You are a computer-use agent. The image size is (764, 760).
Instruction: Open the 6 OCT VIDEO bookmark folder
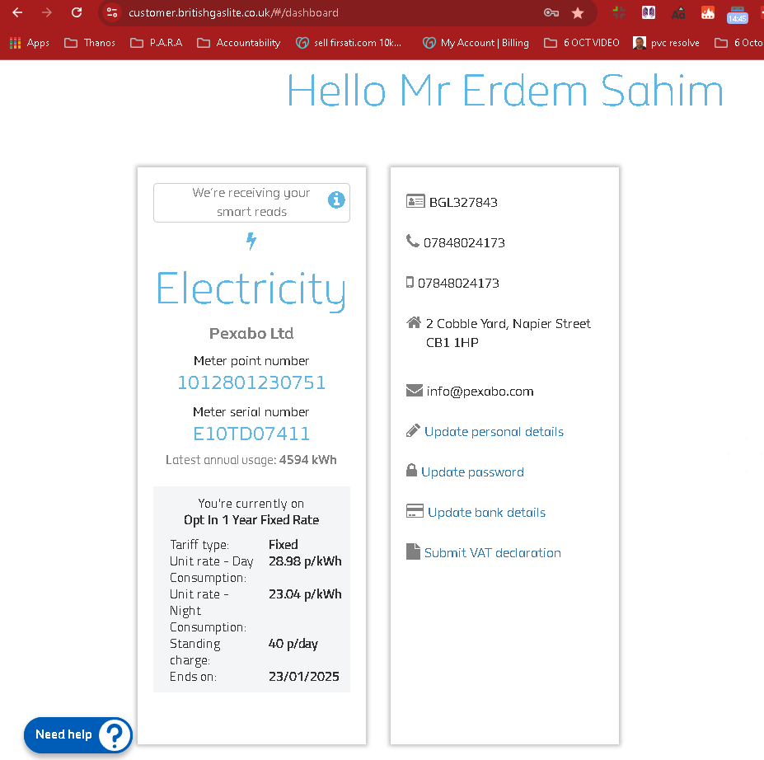582,43
